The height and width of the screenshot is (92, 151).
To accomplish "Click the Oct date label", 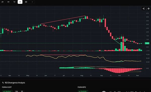I will (x=120, y=76).
